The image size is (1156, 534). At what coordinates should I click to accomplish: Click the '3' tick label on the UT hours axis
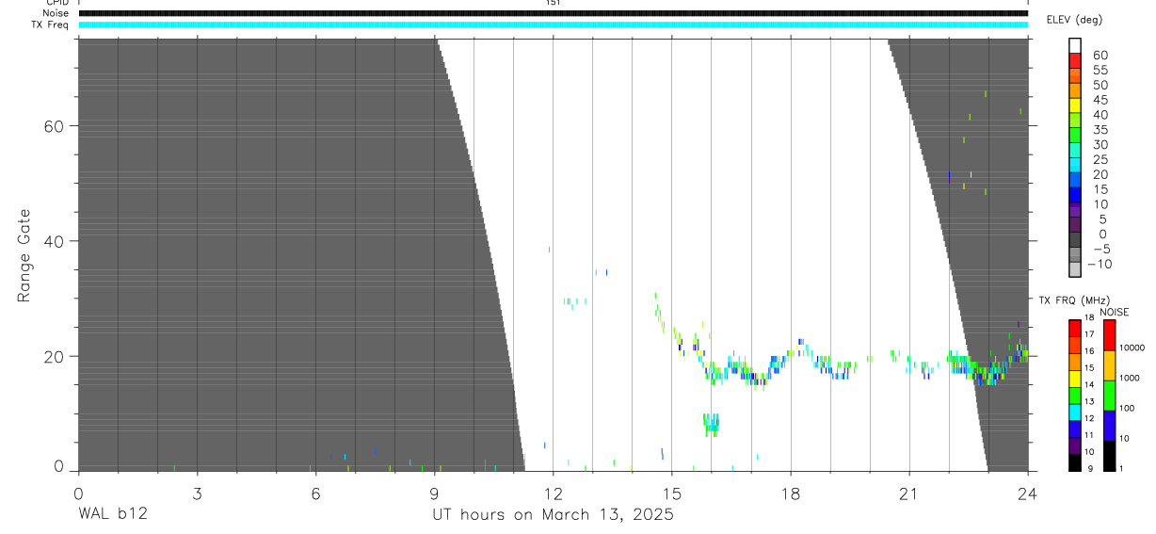click(x=197, y=493)
